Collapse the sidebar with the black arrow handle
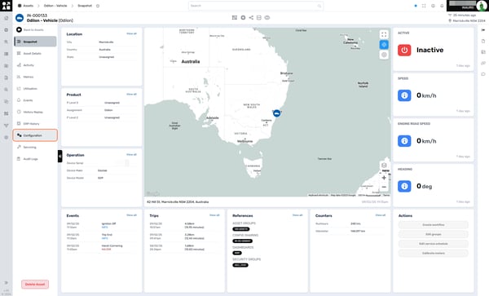 pos(59,157)
